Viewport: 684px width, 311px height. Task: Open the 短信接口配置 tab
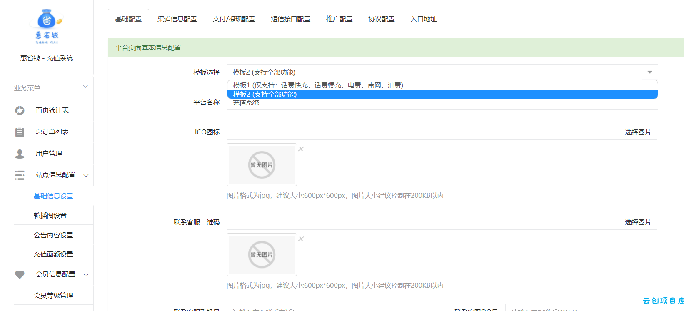290,19
